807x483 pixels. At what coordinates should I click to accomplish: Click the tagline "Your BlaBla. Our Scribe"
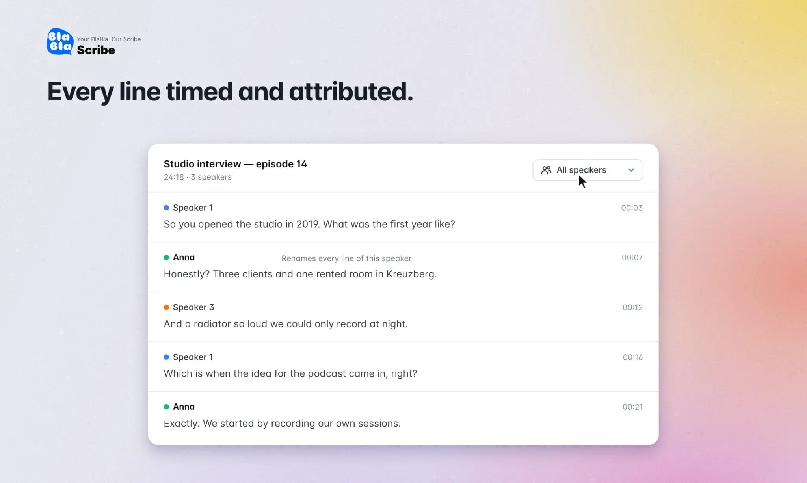[109, 39]
